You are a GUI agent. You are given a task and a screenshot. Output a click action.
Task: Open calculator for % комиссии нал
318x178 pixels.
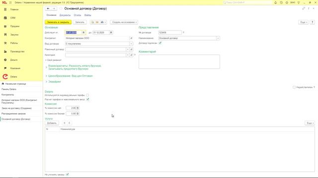[78, 108]
